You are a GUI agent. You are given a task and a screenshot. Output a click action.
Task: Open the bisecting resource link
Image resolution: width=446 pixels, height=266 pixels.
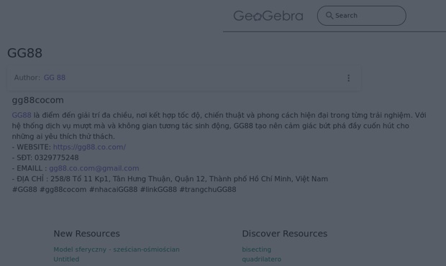click(256, 249)
